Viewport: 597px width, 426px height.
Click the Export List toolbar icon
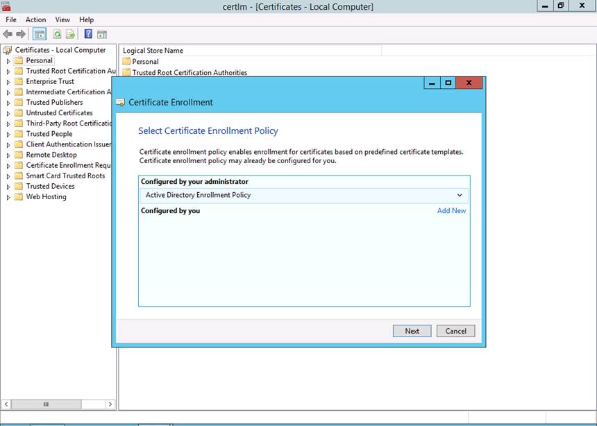[70, 34]
